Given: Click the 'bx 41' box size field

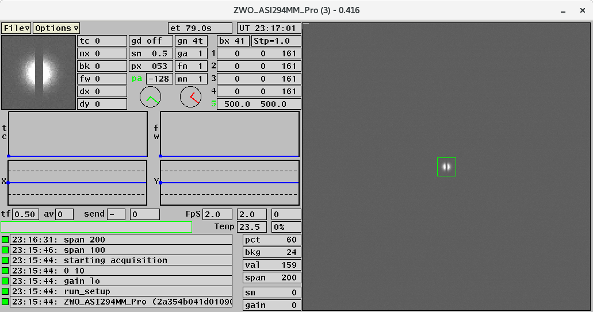Looking at the screenshot, I should [x=232, y=41].
